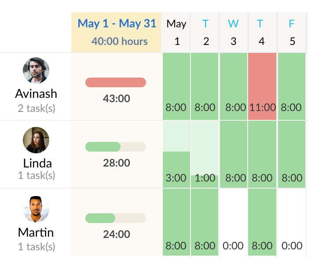
Task: Click Avinash's profile avatar
Action: (36, 70)
